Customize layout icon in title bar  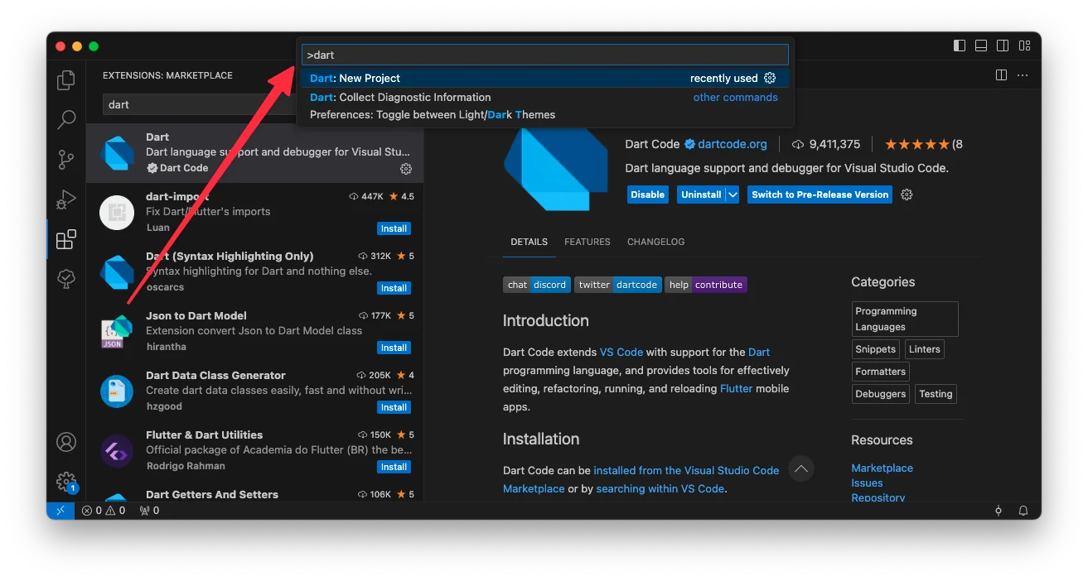coord(1025,46)
